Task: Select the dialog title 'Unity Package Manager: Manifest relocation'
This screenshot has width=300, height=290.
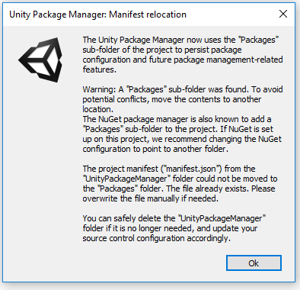Action: click(97, 14)
